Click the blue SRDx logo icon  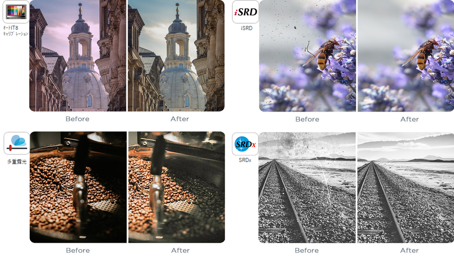pos(245,144)
